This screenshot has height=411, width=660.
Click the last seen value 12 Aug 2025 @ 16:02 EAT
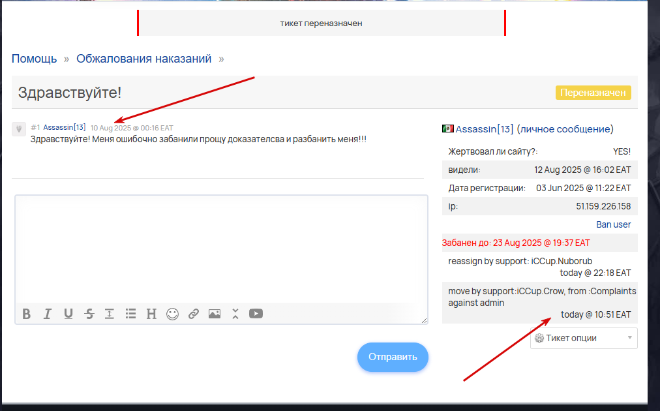click(x=582, y=170)
